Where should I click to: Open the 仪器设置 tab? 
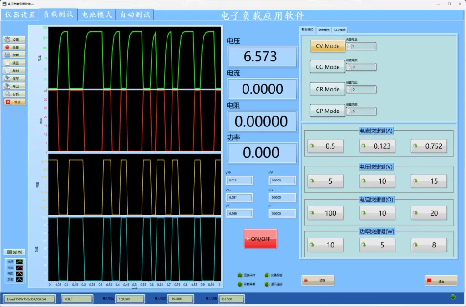[20, 15]
